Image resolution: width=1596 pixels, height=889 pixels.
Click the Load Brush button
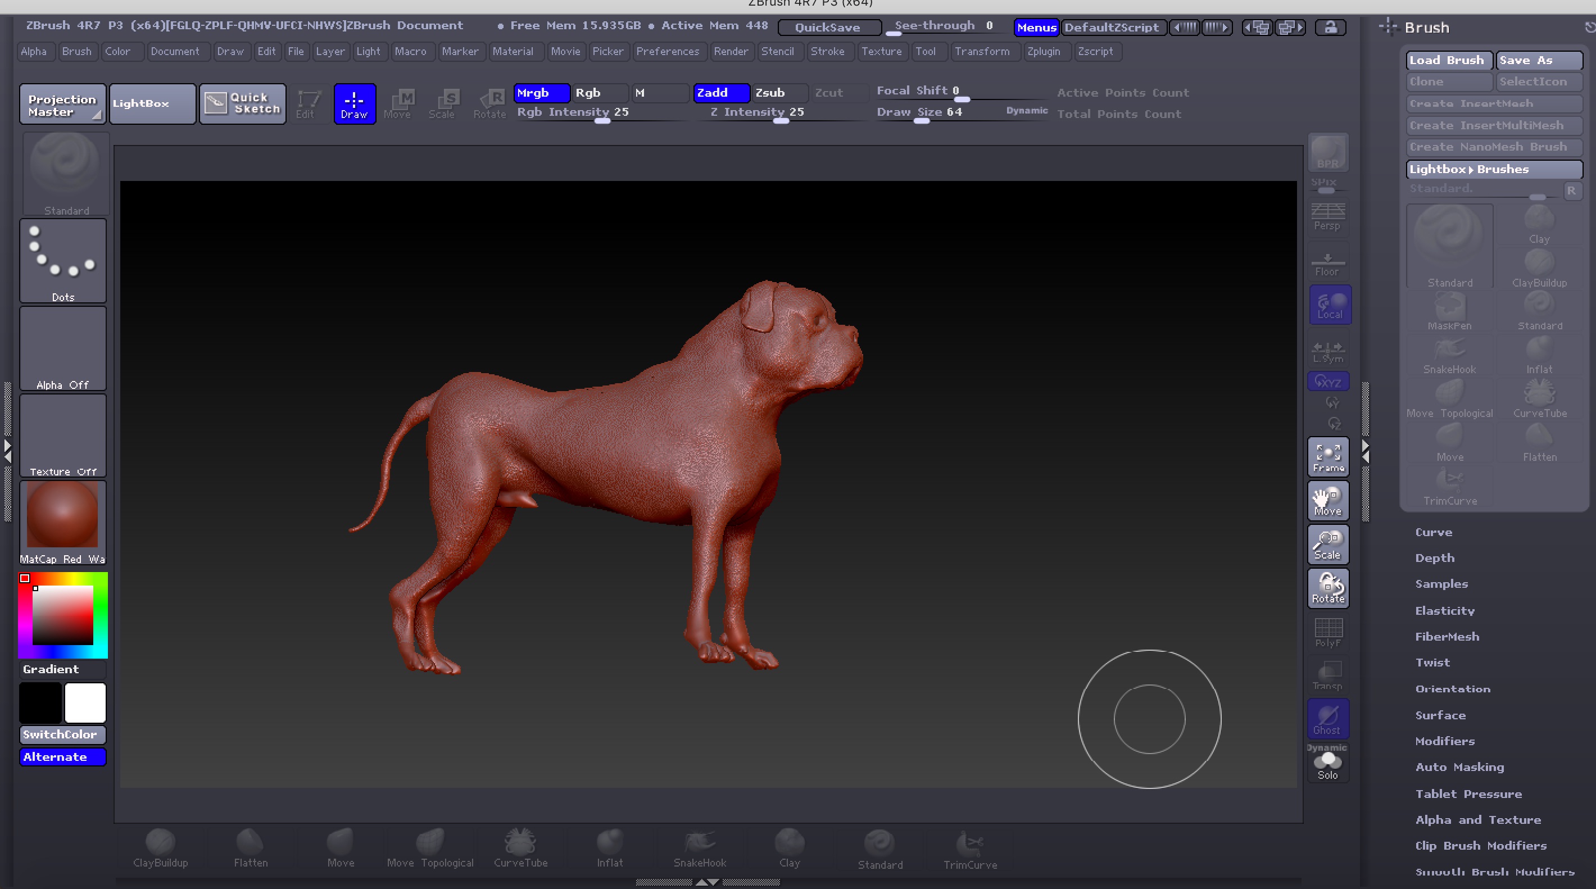tap(1448, 60)
